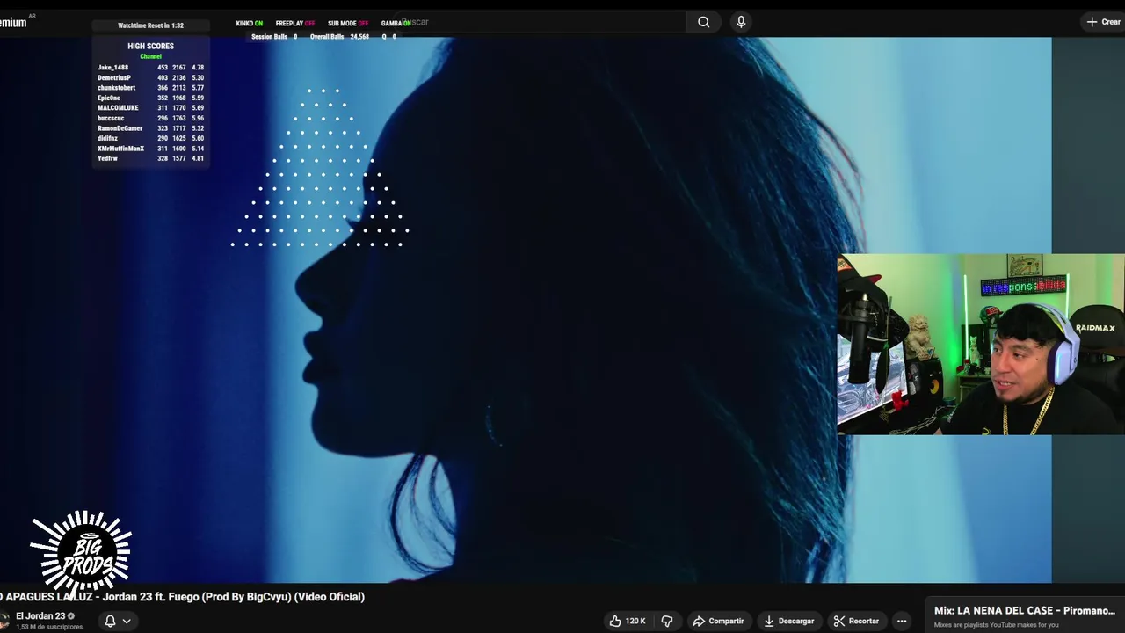Expand the notification bell dropdown
The width and height of the screenshot is (1125, 633).
pyautogui.click(x=118, y=621)
